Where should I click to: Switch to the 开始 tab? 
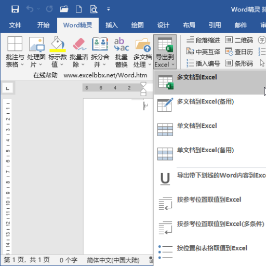(43, 25)
